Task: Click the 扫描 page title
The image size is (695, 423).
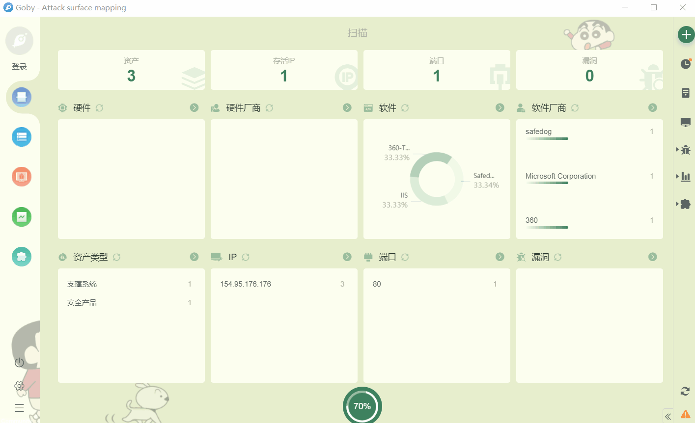Action: click(x=358, y=33)
